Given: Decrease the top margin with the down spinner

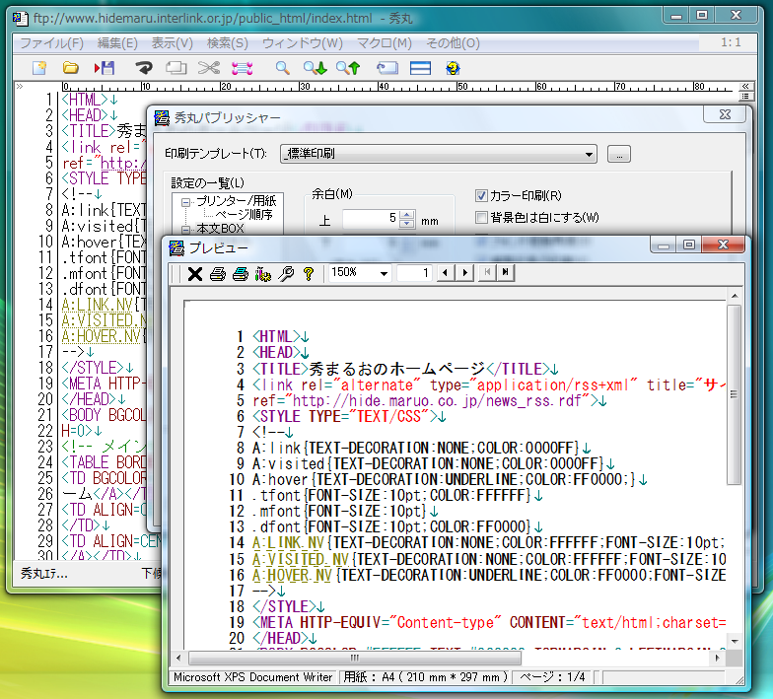Looking at the screenshot, I should click(x=406, y=223).
